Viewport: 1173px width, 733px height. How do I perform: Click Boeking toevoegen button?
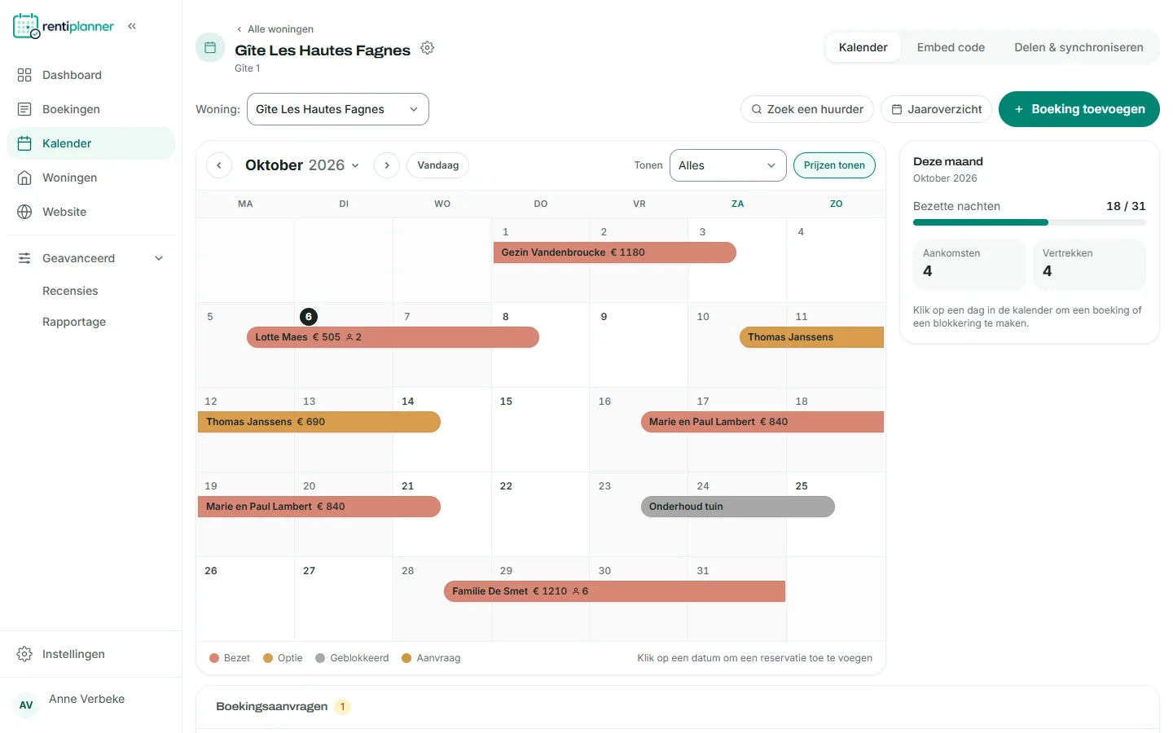pos(1079,109)
